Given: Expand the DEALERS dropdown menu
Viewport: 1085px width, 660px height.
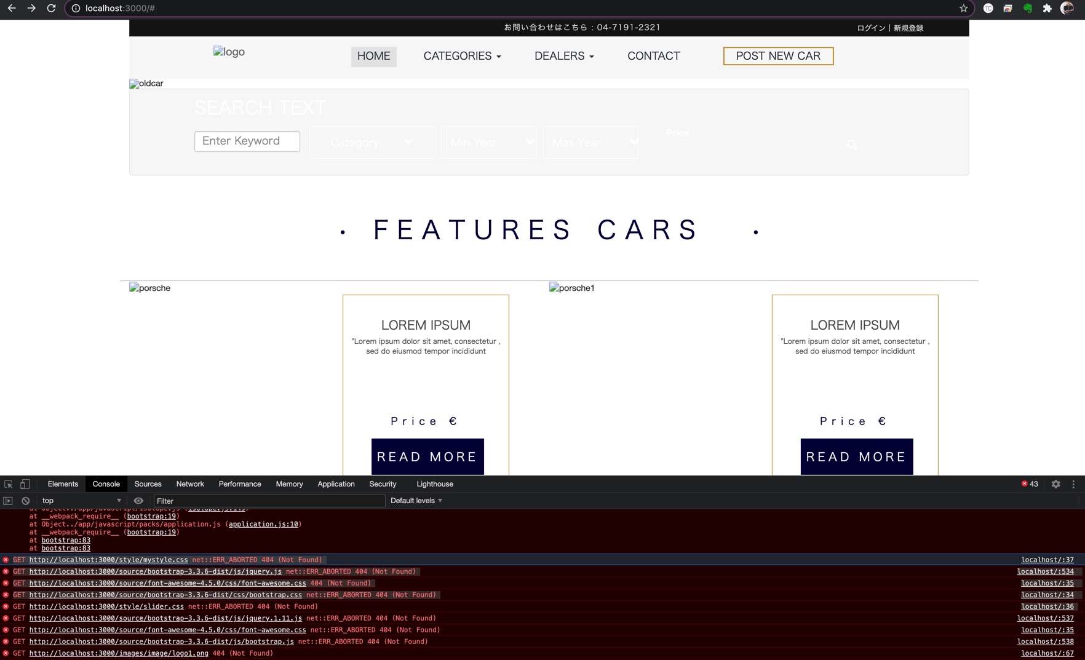Looking at the screenshot, I should [x=564, y=56].
